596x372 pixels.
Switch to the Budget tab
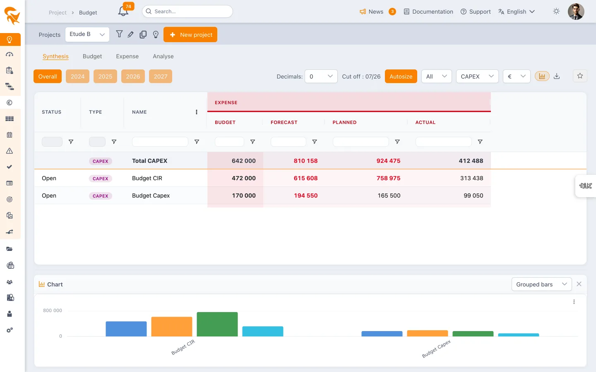coord(92,56)
